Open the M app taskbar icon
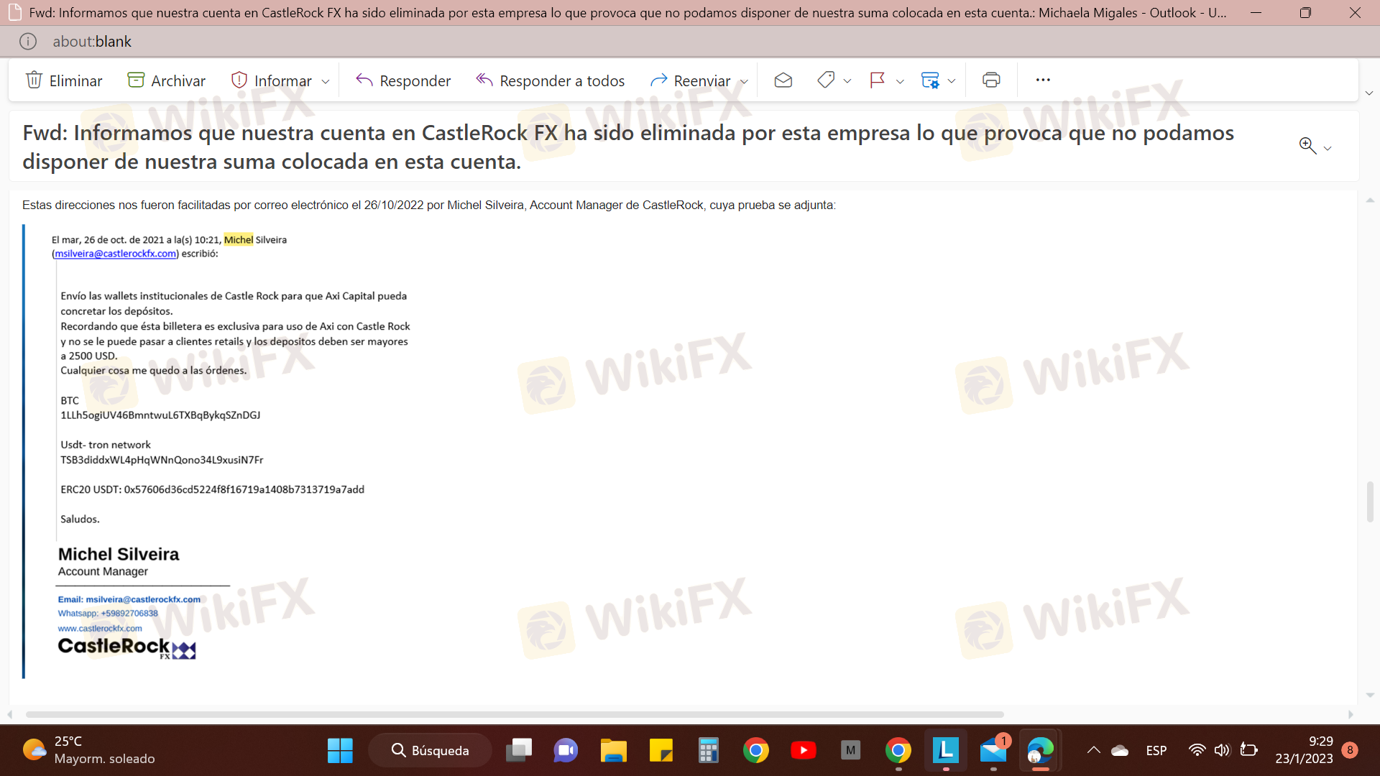Image resolution: width=1380 pixels, height=776 pixels. (x=851, y=750)
